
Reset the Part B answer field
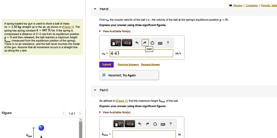[x=152, y=43]
